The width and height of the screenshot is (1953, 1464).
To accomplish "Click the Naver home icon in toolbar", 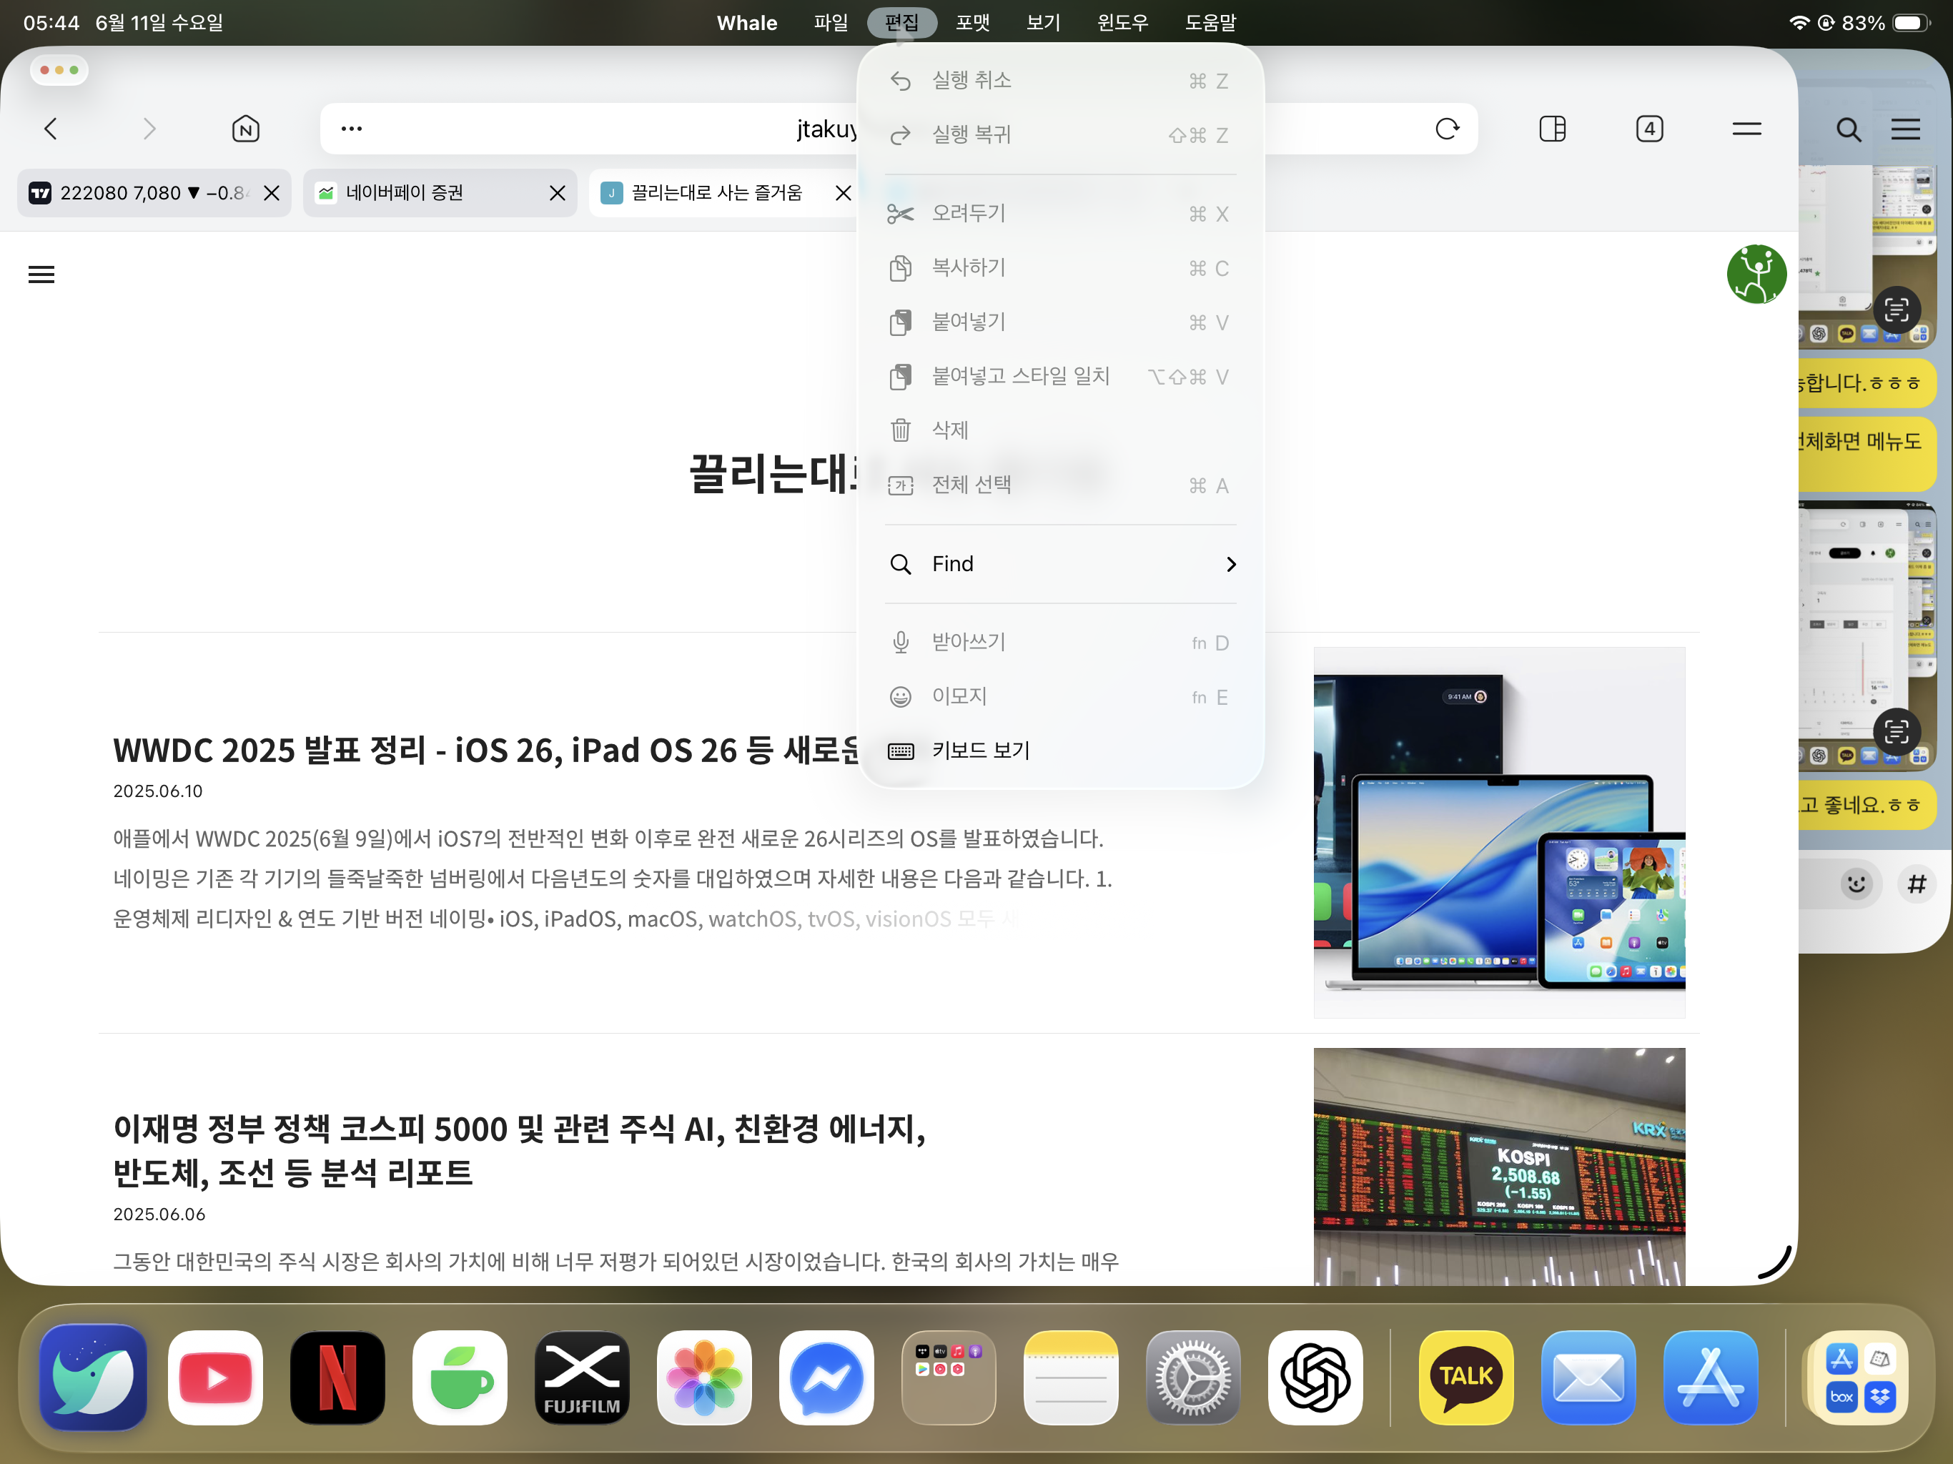I will click(x=245, y=129).
